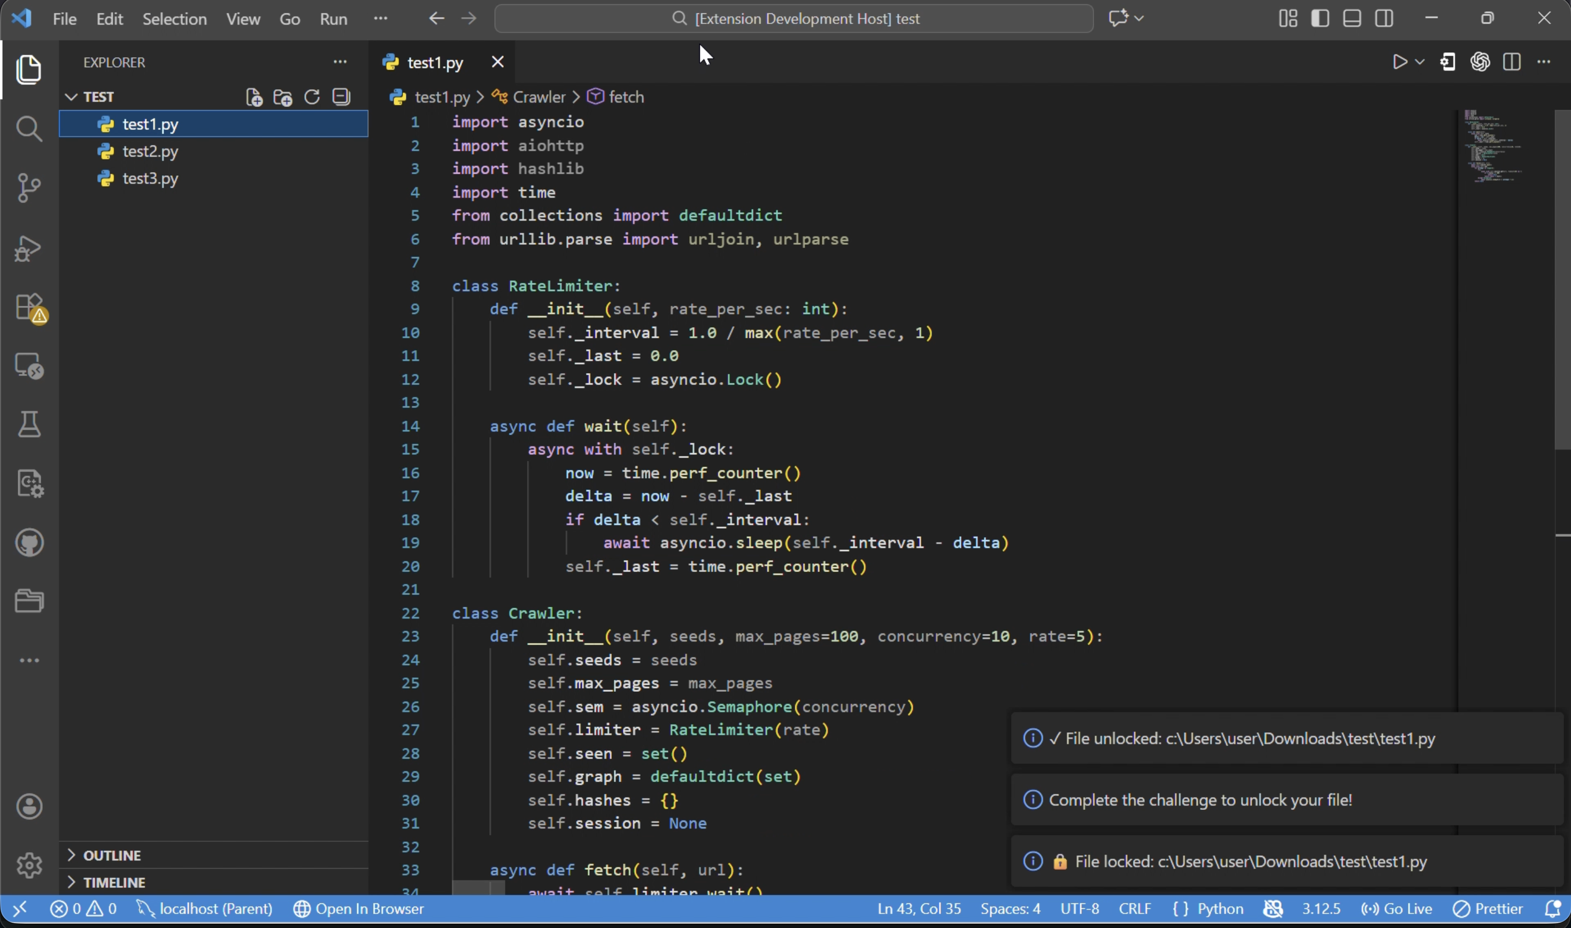The width and height of the screenshot is (1571, 928).
Task: Refresh the Explorer file tree
Action: (311, 97)
